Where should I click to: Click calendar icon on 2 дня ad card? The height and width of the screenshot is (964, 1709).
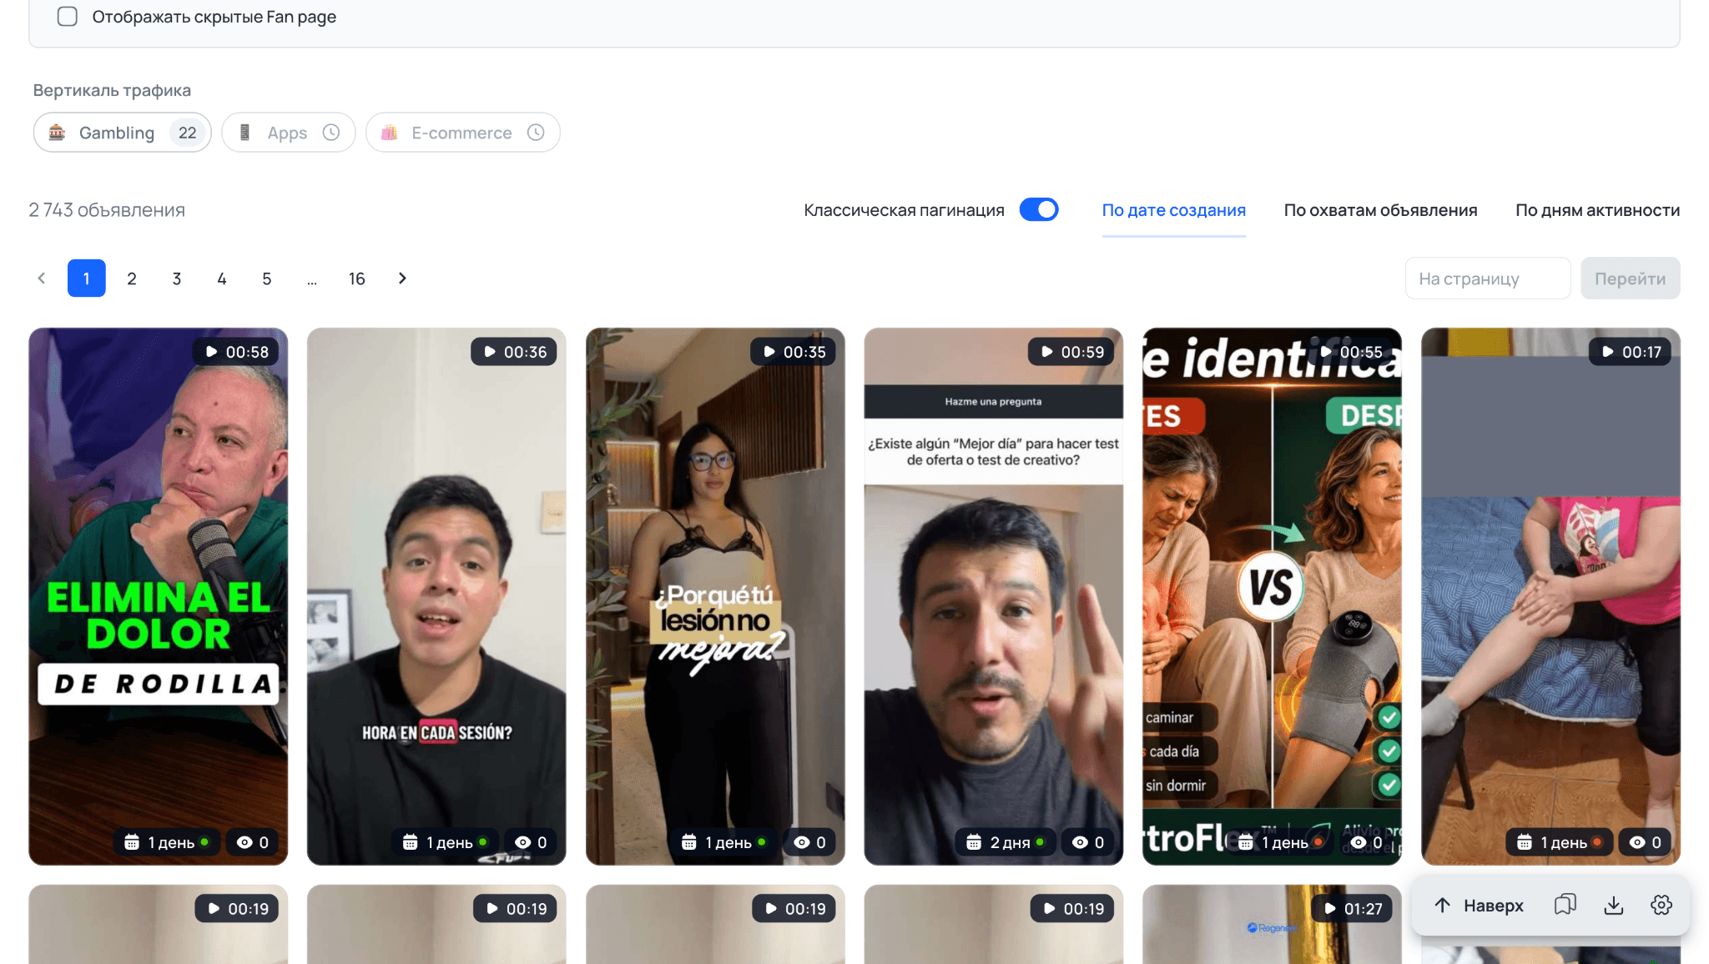click(974, 842)
